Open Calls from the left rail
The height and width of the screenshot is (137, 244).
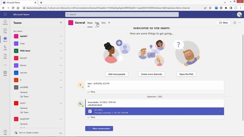pyautogui.click(x=5, y=48)
